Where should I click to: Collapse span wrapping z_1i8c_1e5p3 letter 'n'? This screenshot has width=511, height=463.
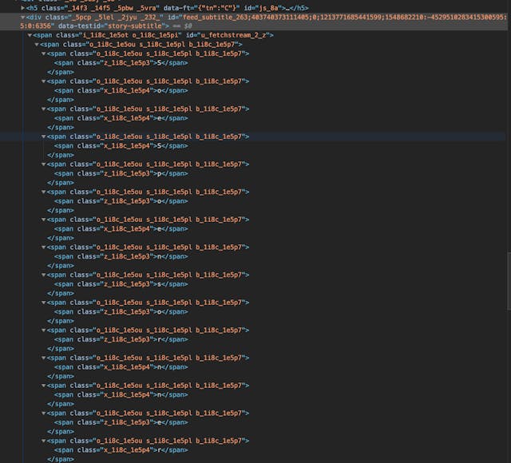pos(43,247)
